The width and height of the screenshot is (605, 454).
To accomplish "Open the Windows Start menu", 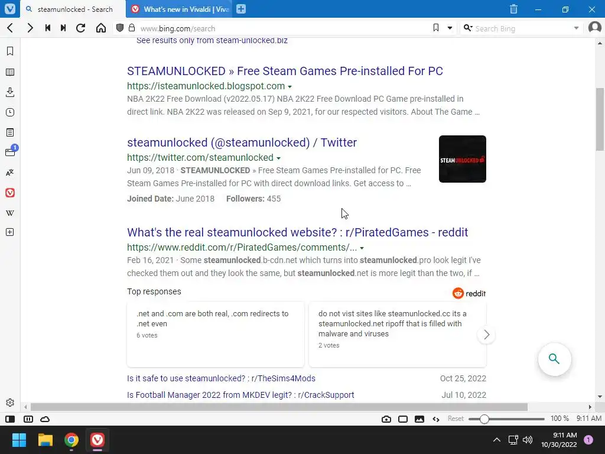I will [x=19, y=440].
